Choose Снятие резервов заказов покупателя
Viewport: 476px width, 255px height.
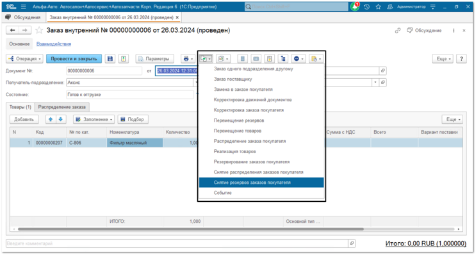tap(261, 183)
